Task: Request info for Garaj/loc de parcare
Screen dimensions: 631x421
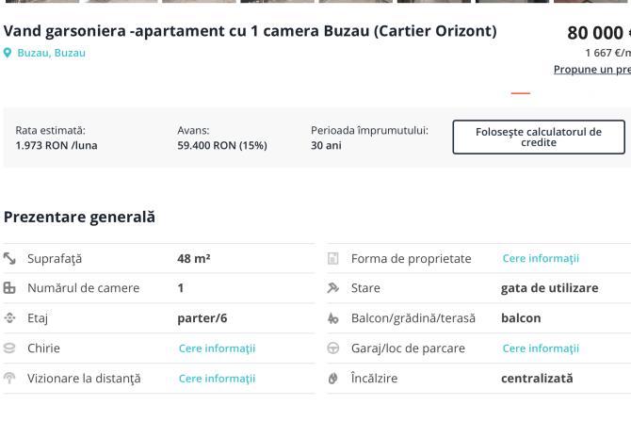Action: 541,348
